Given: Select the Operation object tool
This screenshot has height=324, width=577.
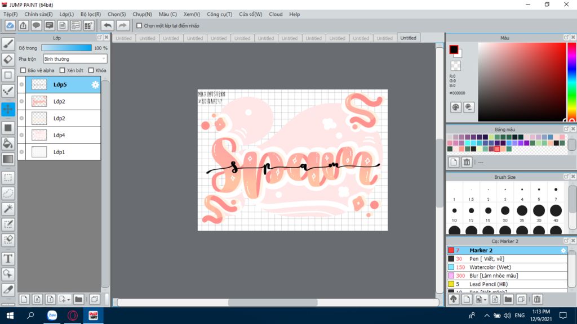Looking at the screenshot, I should (8, 274).
